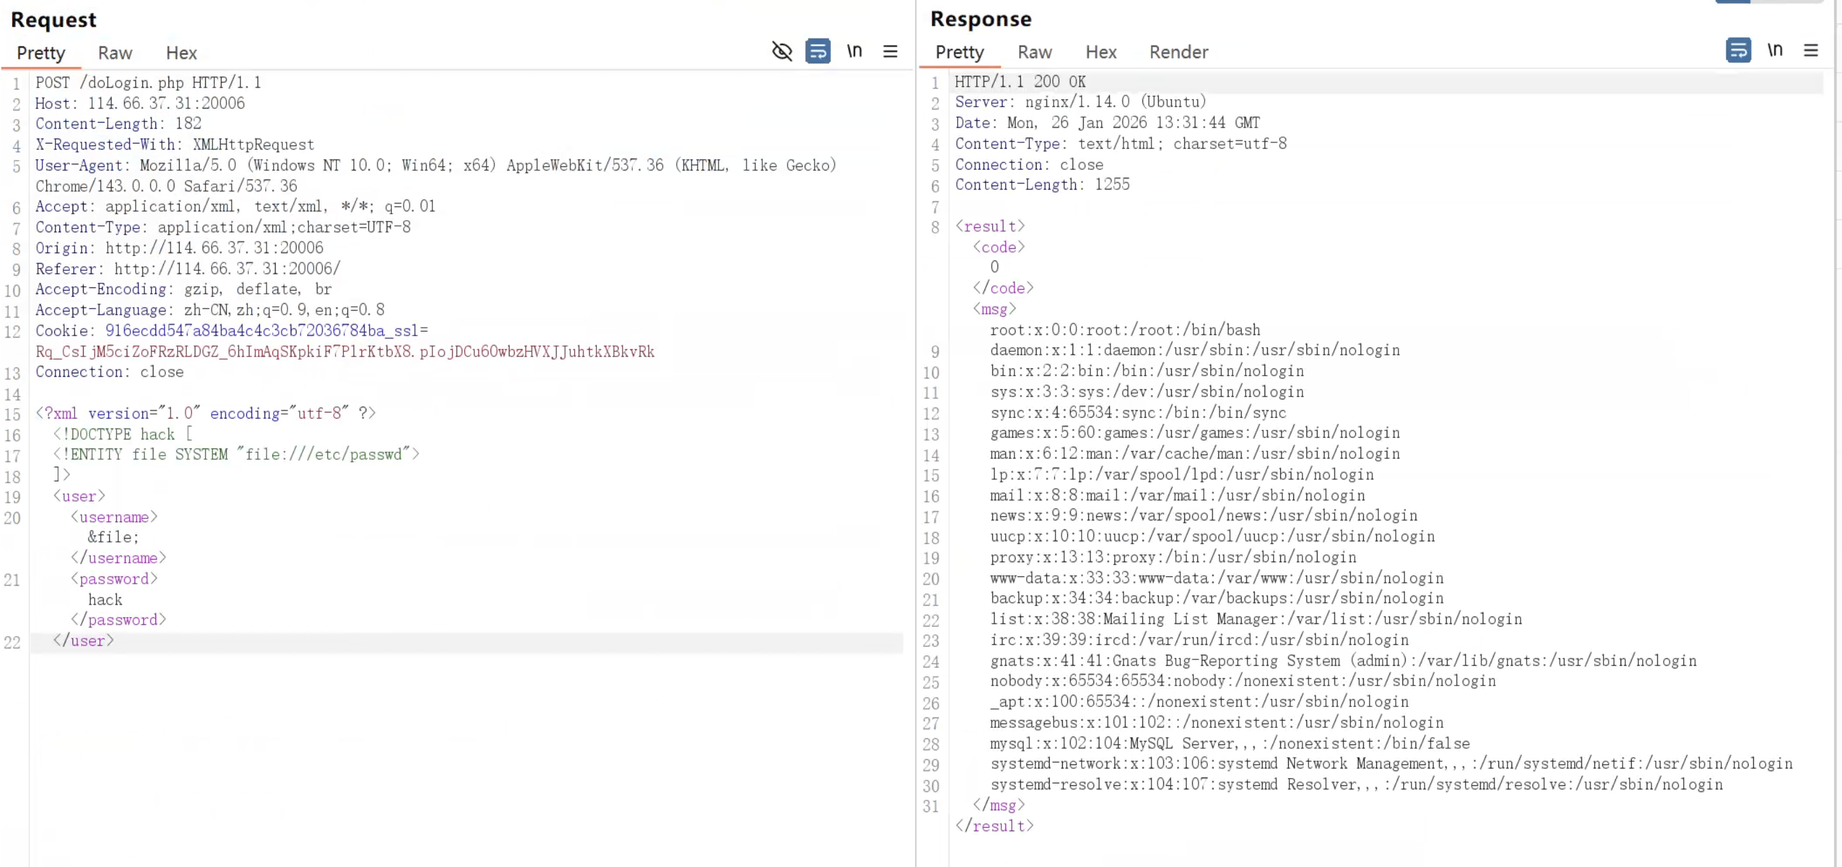Image resolution: width=1842 pixels, height=867 pixels.
Task: Switch Response view to Raw tab
Action: [1034, 52]
